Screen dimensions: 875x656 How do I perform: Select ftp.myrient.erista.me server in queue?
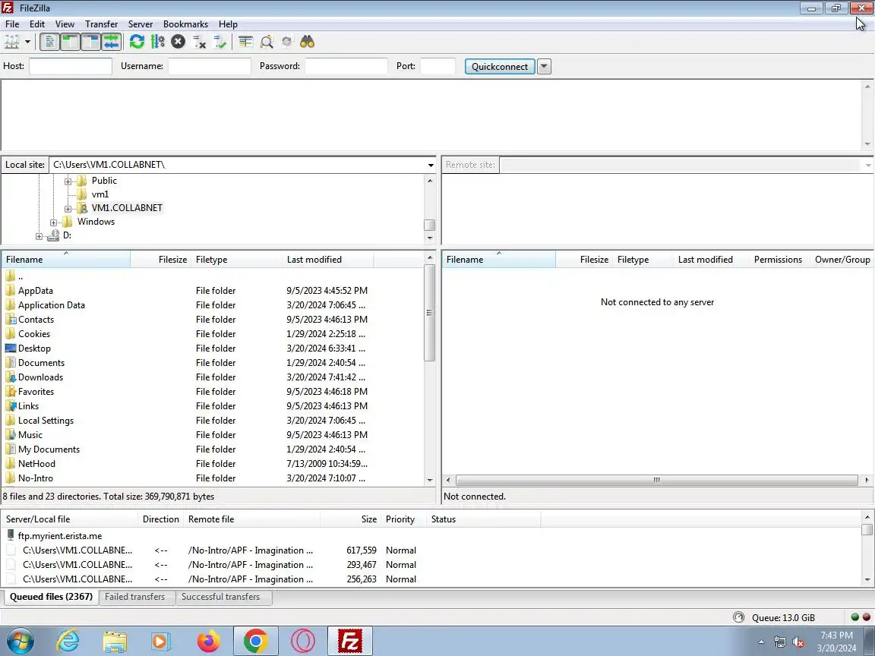pyautogui.click(x=60, y=536)
